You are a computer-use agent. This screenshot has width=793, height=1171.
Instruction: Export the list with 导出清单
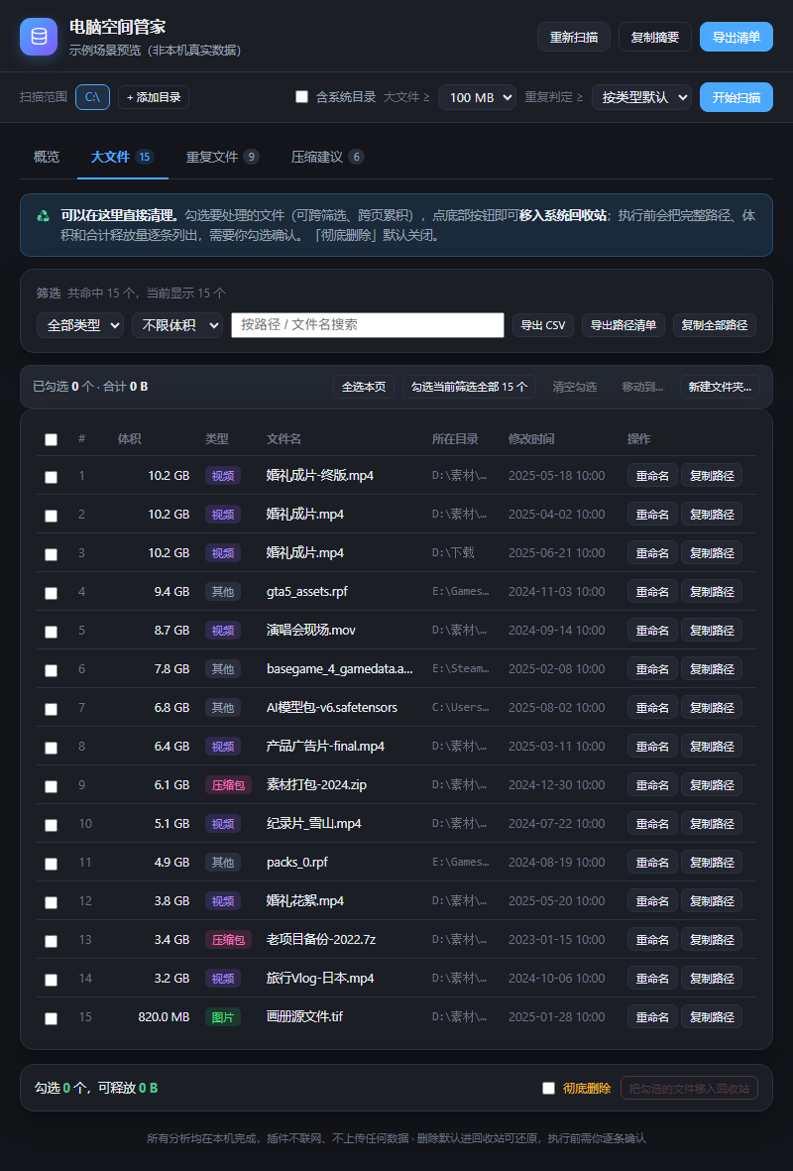coord(736,37)
